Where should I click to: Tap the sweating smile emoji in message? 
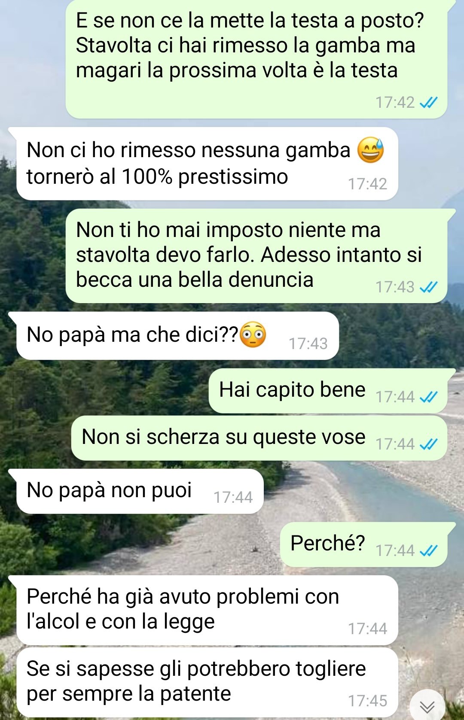tap(370, 150)
